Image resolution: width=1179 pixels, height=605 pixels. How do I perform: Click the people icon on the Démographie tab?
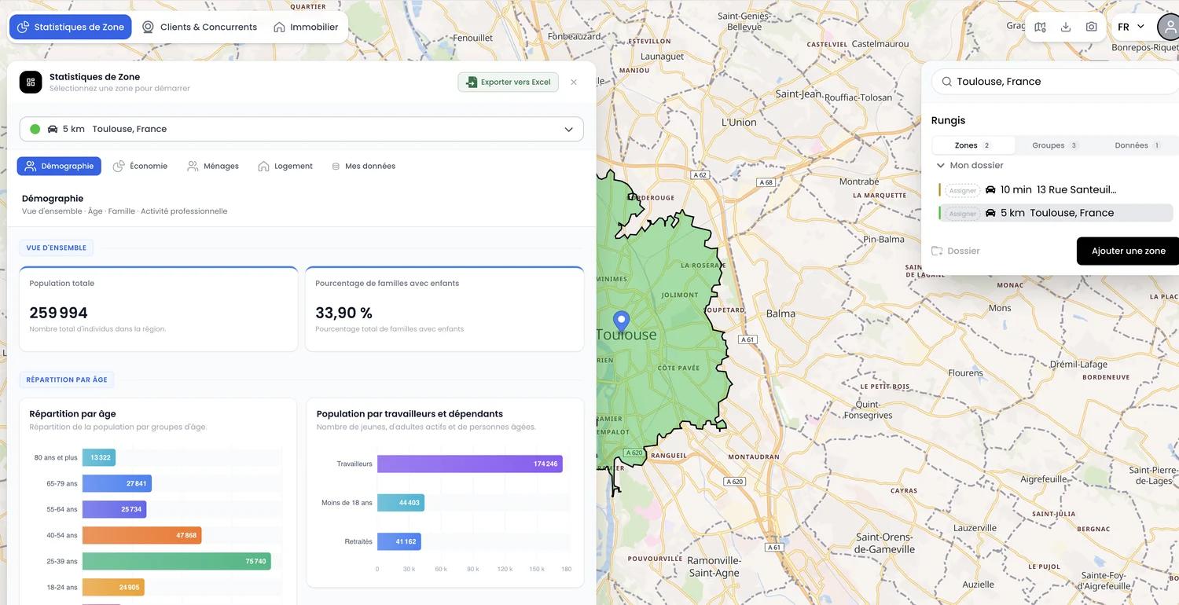[31, 166]
